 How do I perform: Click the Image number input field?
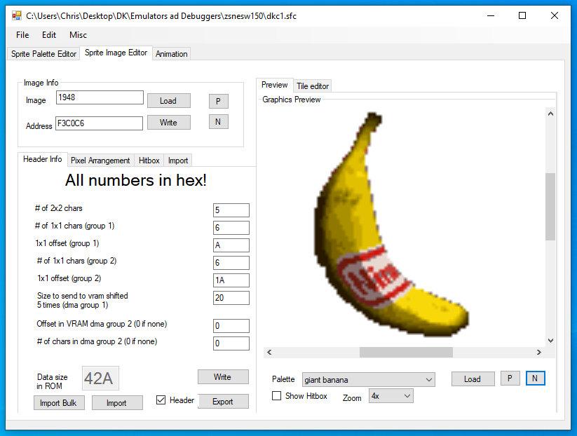(x=100, y=98)
